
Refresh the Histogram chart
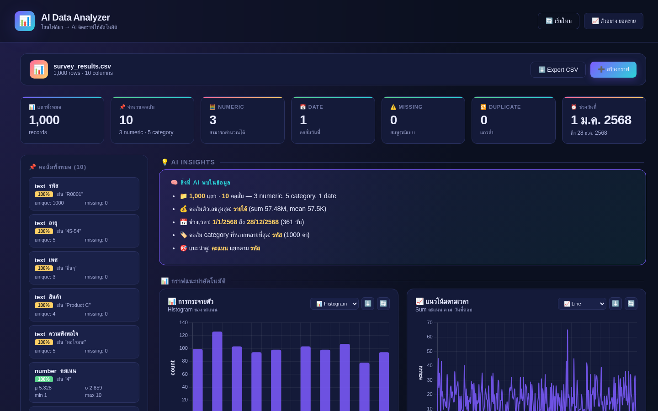click(383, 304)
